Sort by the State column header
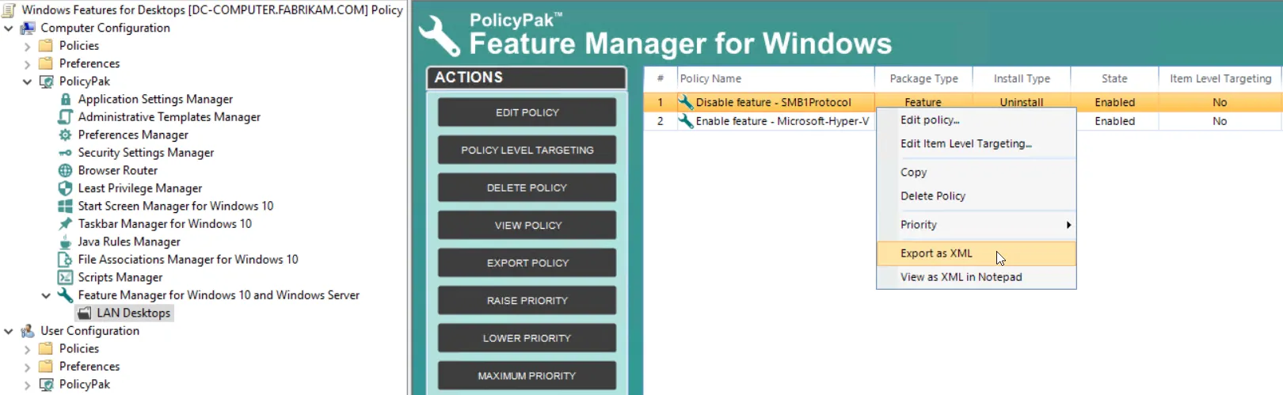The width and height of the screenshot is (1283, 395). [1114, 78]
